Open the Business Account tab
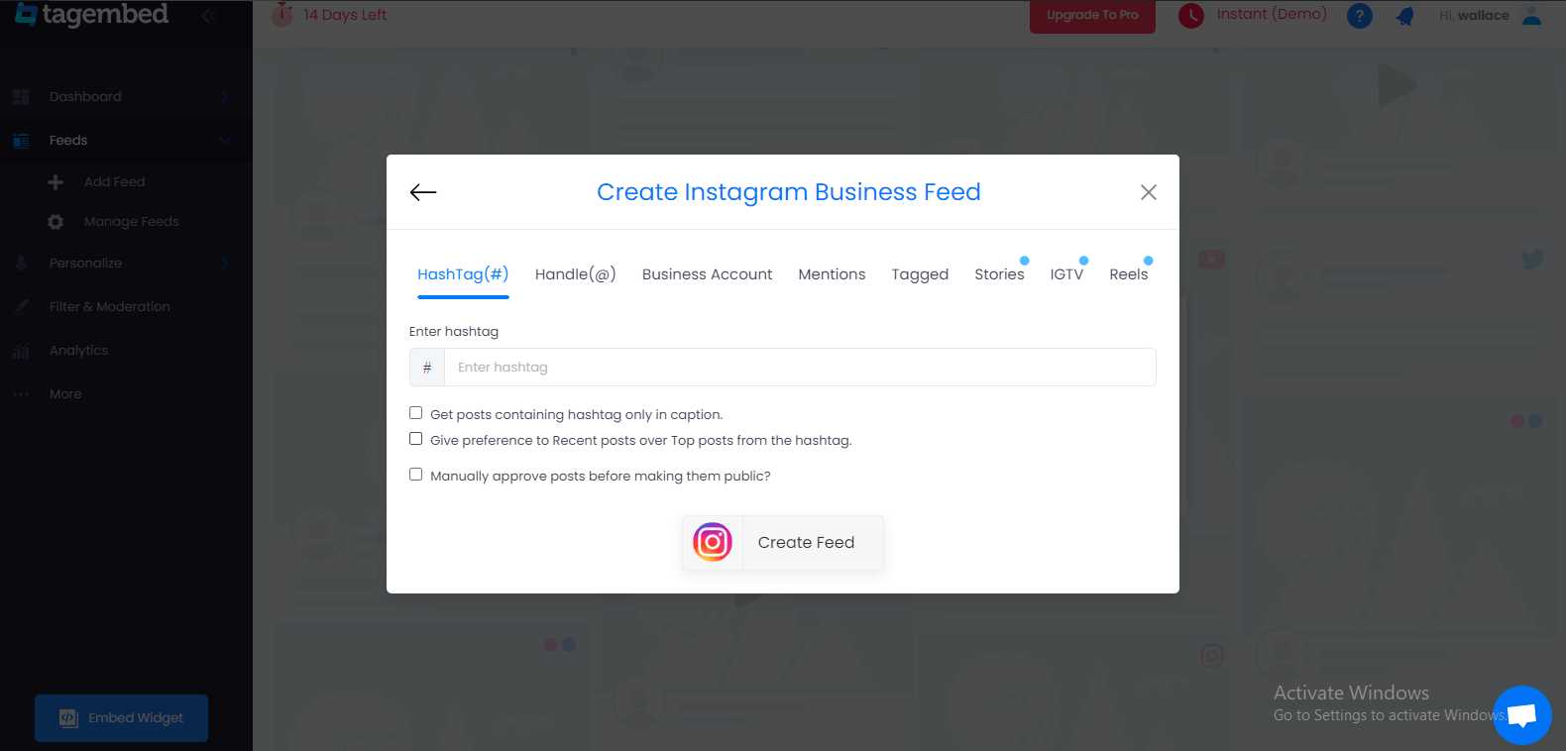This screenshot has height=751, width=1566. click(x=707, y=274)
